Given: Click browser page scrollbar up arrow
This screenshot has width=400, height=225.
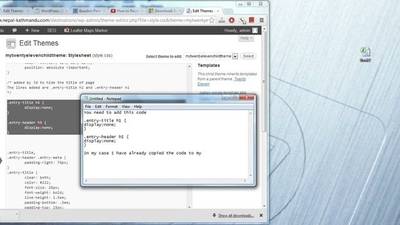Looking at the screenshot, I should pos(264,29).
